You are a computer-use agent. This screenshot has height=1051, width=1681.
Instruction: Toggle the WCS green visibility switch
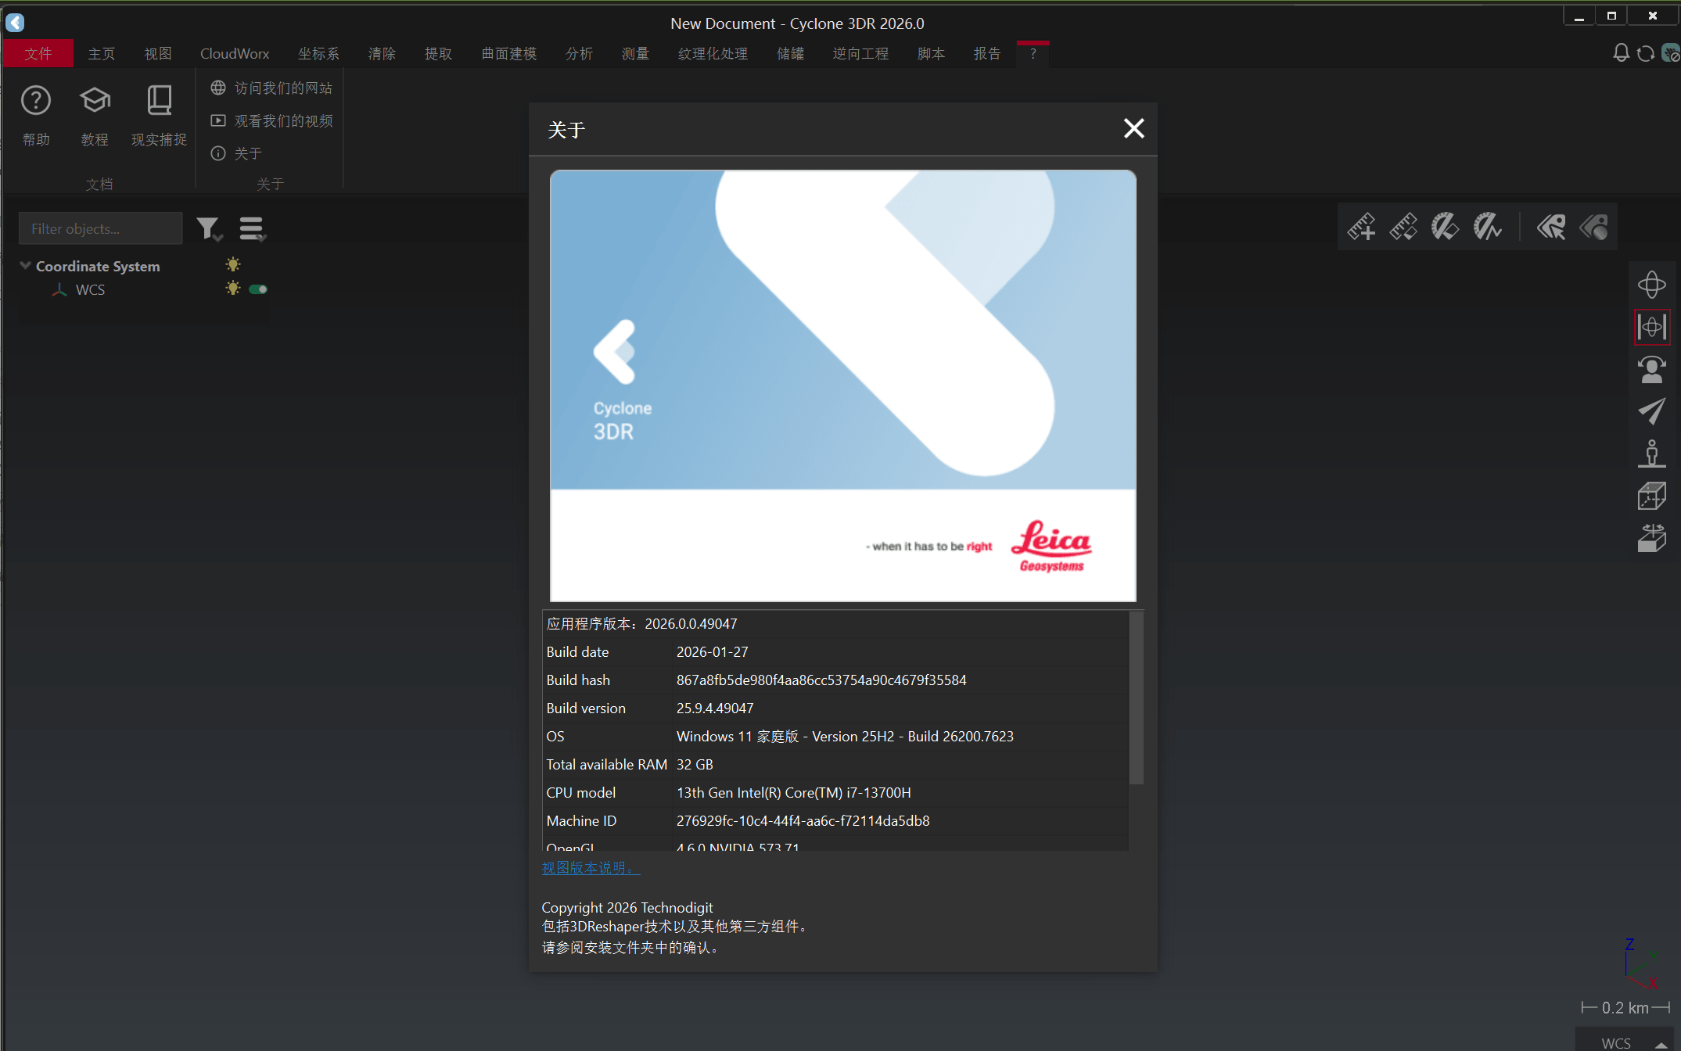tap(258, 289)
